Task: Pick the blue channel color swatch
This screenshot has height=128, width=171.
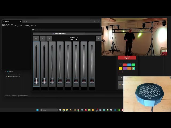Action: tap(129, 65)
